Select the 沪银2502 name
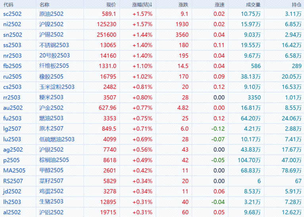 [51, 150]
